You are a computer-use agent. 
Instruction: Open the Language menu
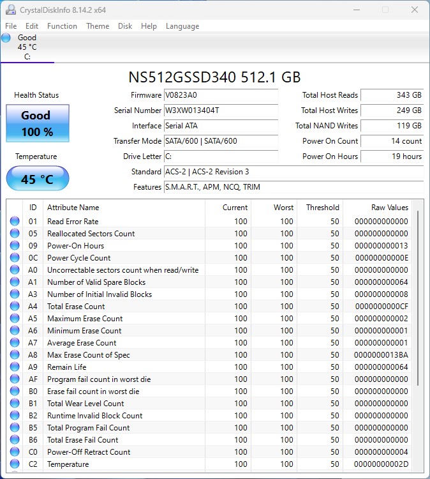point(182,26)
